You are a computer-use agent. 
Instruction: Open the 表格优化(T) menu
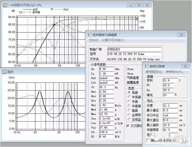point(175,72)
